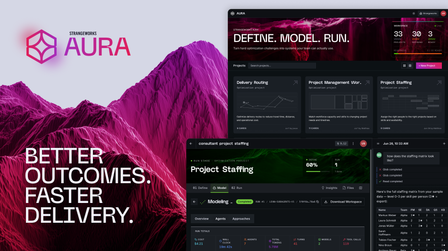
Task: Click the Project Management card corner icon
Action: coord(367,82)
